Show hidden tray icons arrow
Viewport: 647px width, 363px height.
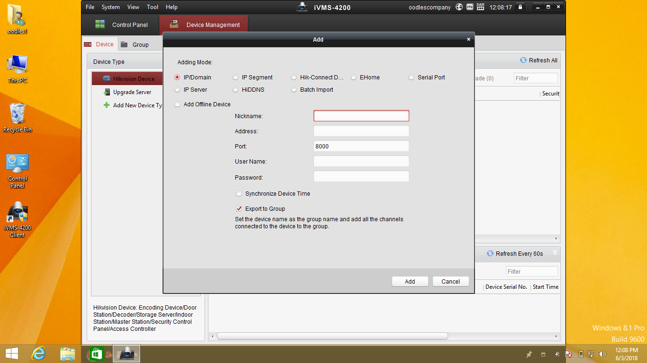click(x=557, y=354)
